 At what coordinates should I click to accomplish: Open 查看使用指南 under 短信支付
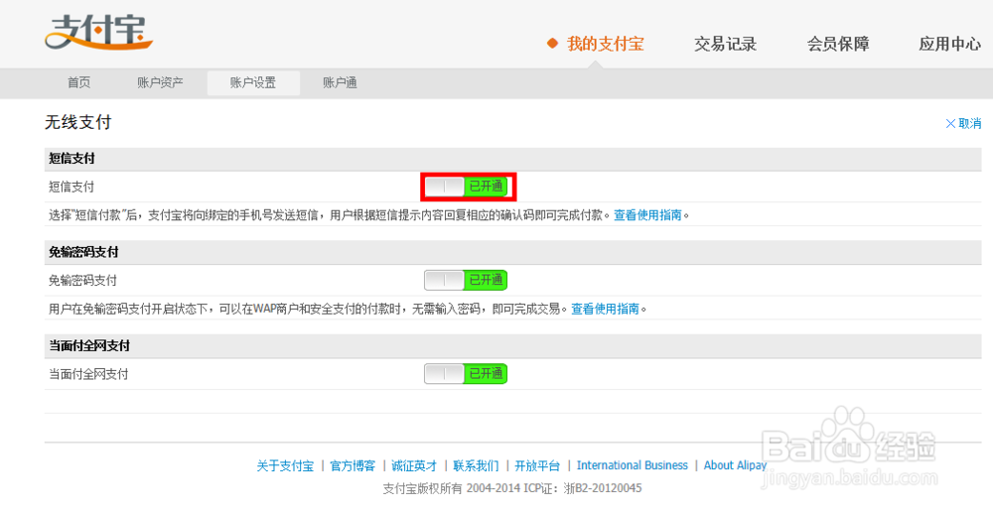click(647, 215)
